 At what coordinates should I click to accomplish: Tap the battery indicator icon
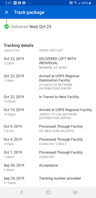(90, 3)
